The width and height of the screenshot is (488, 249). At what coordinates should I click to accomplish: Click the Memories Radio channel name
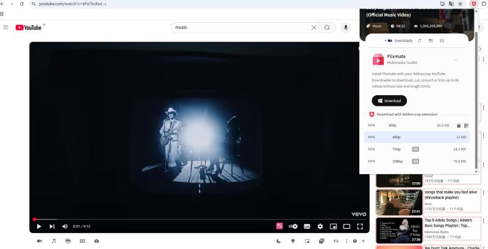[x=437, y=232]
